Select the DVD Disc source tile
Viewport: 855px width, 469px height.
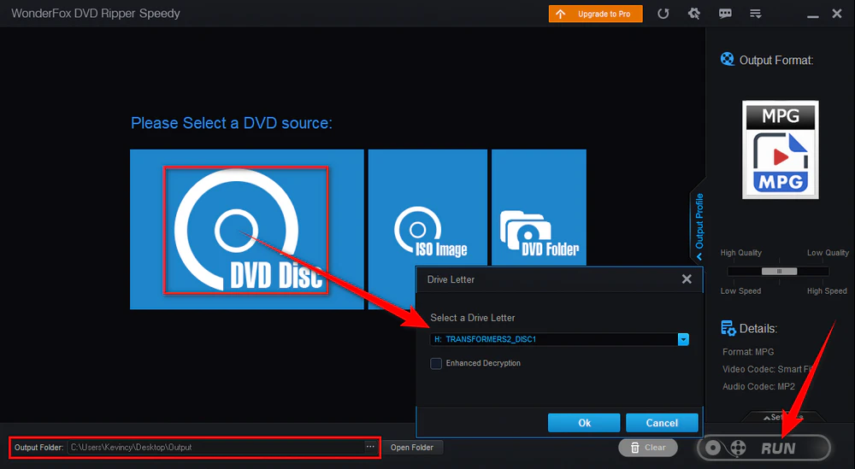[246, 229]
